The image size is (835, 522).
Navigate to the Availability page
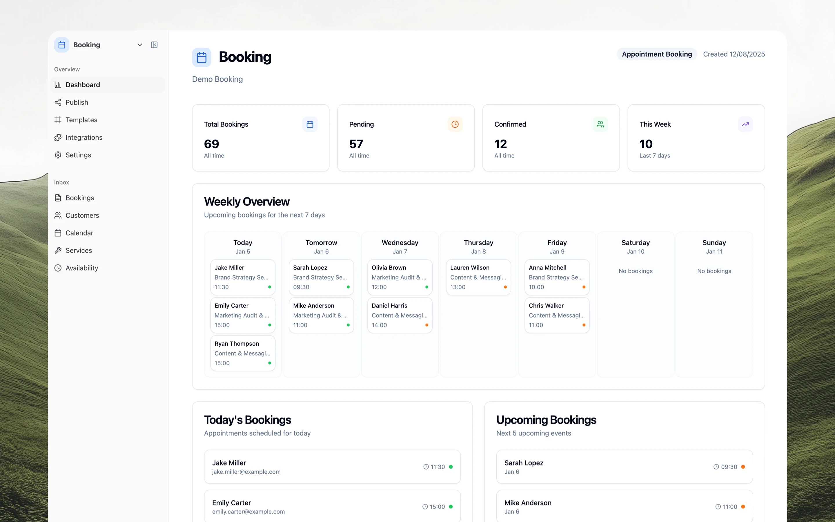click(82, 268)
